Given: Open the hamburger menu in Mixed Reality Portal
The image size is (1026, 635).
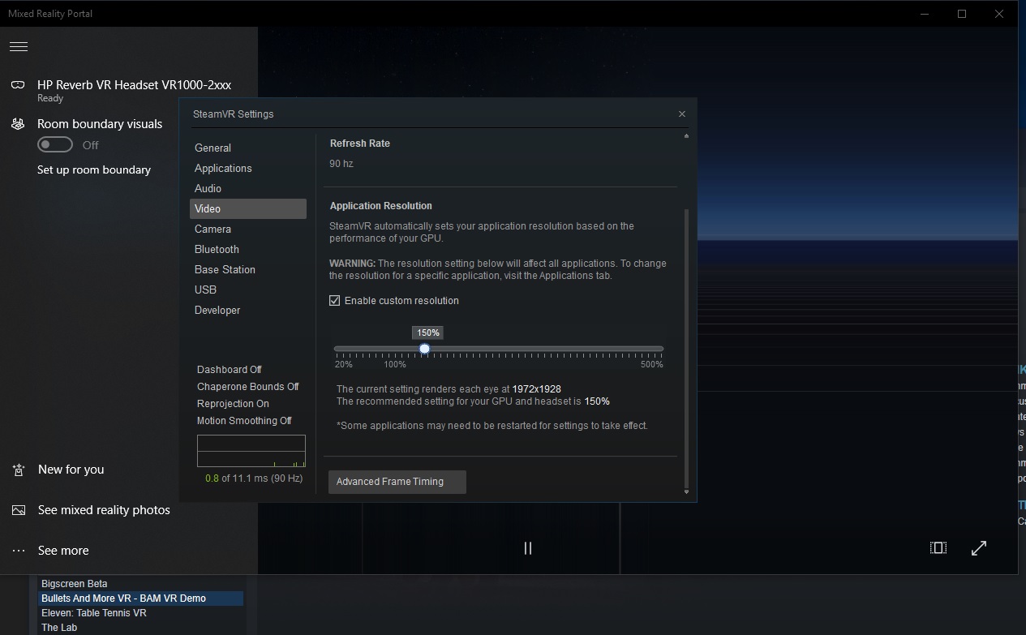Looking at the screenshot, I should point(19,47).
